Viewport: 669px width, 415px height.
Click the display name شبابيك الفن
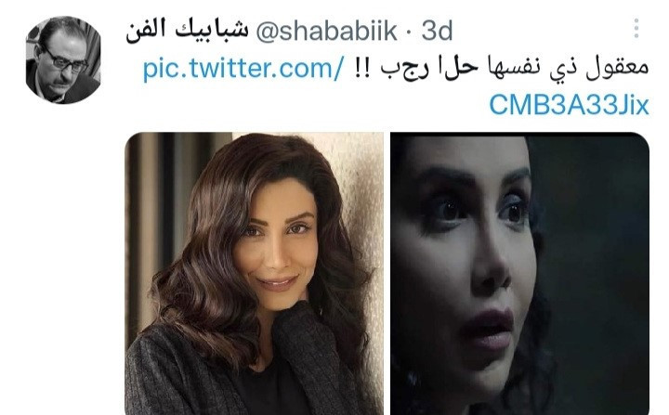tap(187, 32)
